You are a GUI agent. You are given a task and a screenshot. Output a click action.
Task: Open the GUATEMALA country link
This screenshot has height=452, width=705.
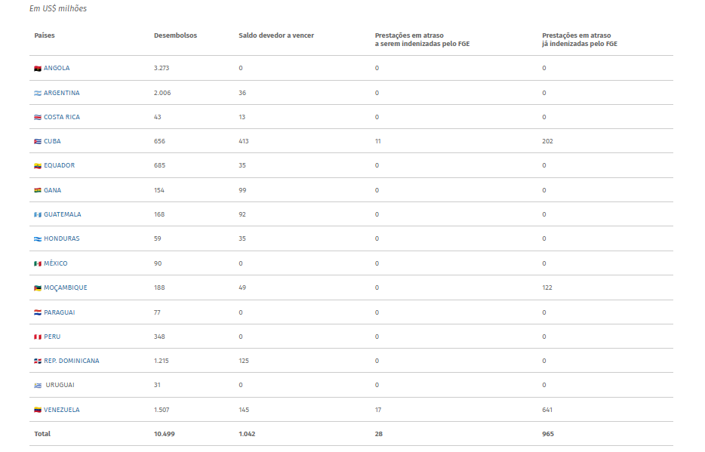click(63, 214)
